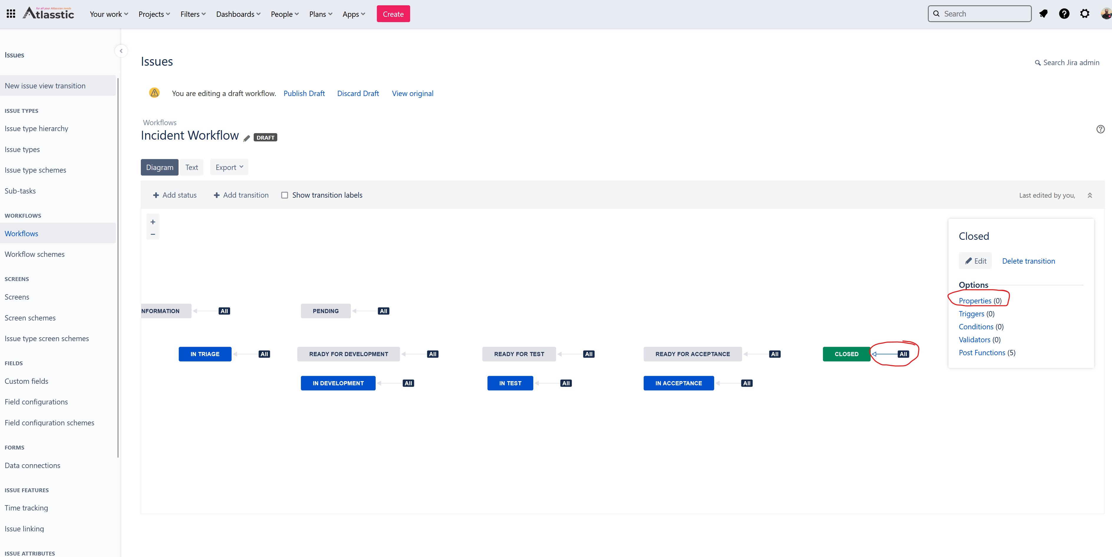This screenshot has width=1112, height=557.
Task: Click your profile avatar
Action: [1105, 13]
